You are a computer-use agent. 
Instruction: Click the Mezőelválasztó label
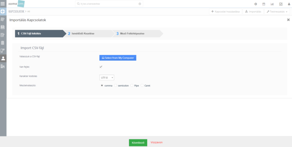point(27,85)
